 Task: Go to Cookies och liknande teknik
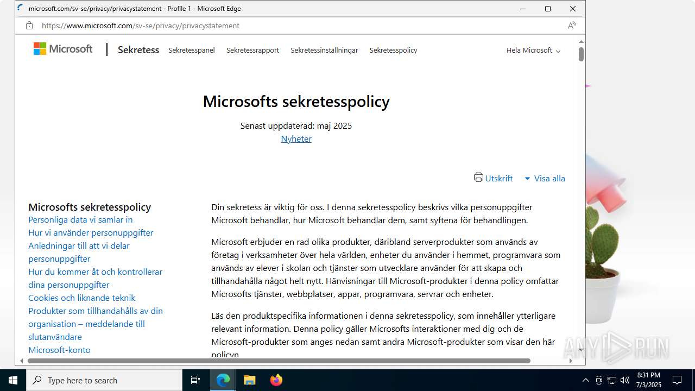point(81,298)
